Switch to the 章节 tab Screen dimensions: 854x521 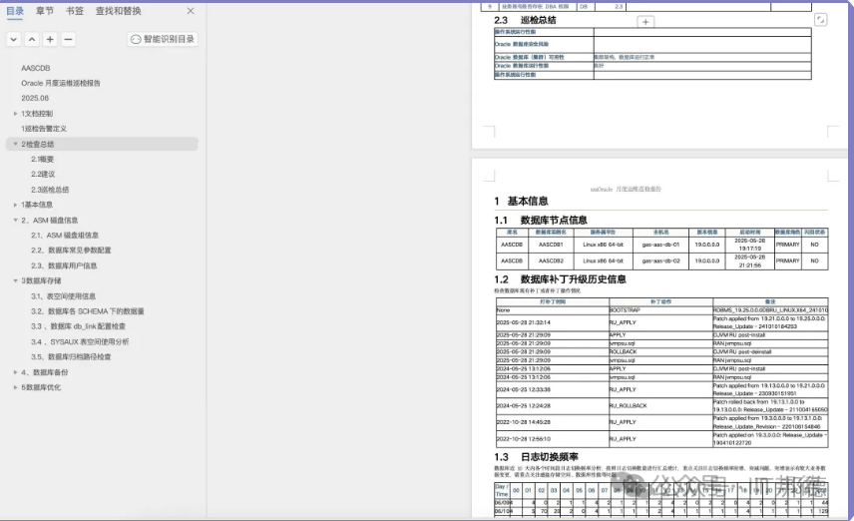pos(45,11)
